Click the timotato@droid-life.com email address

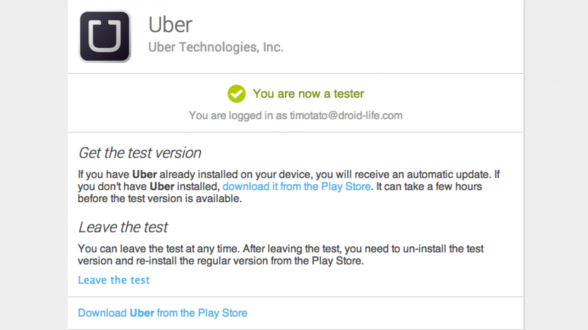[346, 115]
